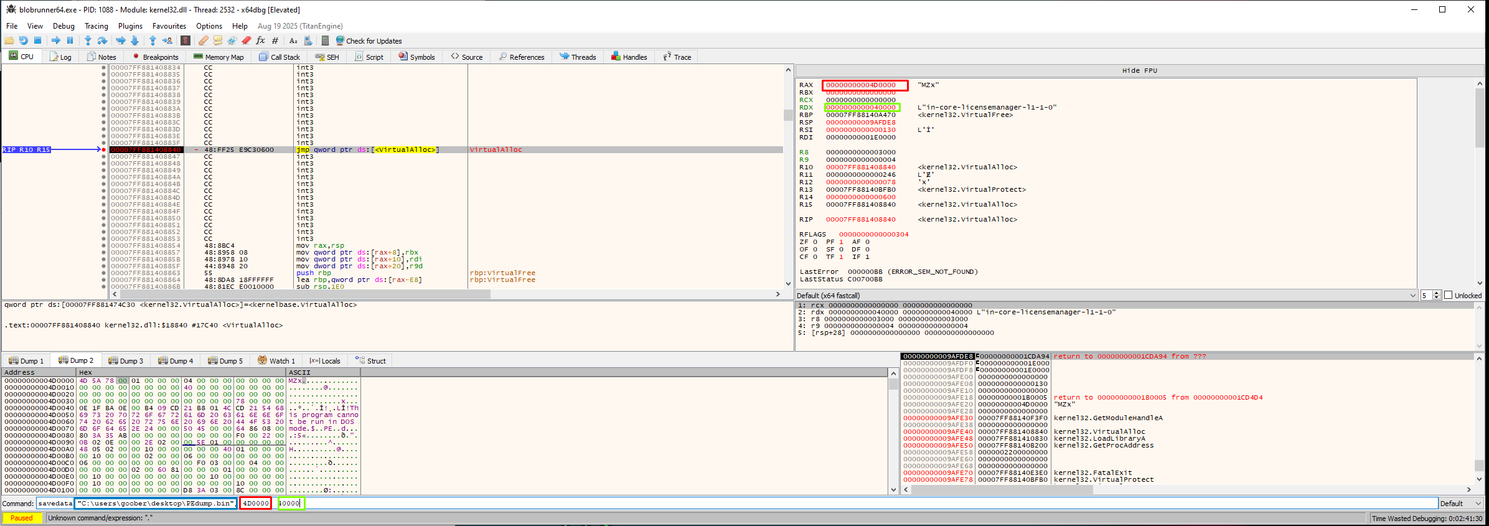The width and height of the screenshot is (1489, 526).
Task: Switch to the Handles tab
Action: pyautogui.click(x=629, y=57)
